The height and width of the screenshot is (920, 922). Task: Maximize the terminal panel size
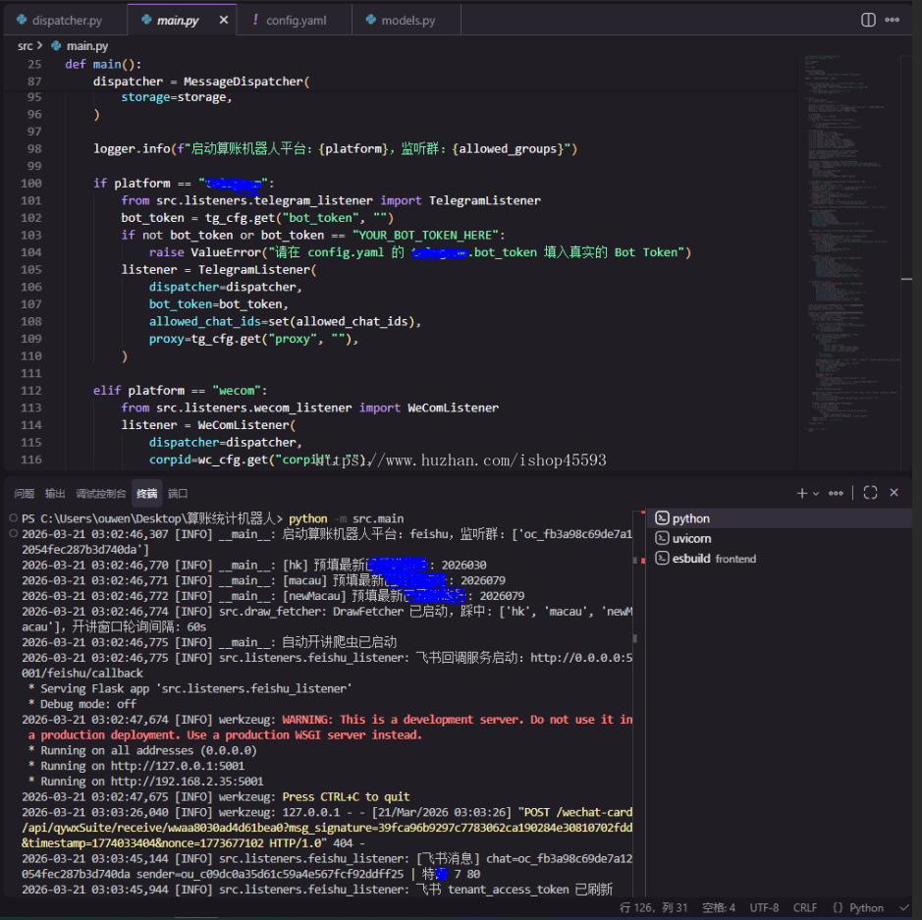pyautogui.click(x=870, y=493)
